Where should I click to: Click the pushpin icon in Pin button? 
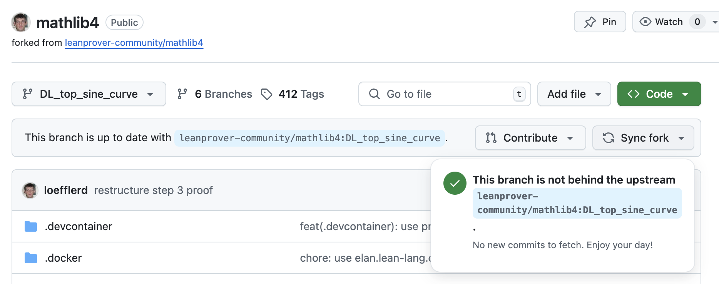(x=590, y=22)
